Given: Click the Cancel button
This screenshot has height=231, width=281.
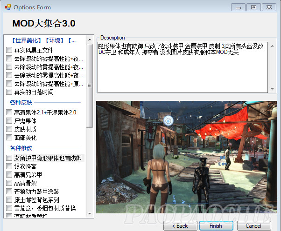Looking at the screenshot, I should (x=254, y=226).
